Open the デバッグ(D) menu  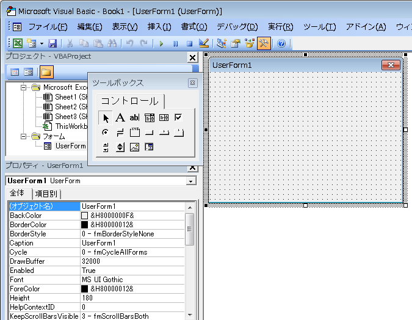pyautogui.click(x=237, y=26)
